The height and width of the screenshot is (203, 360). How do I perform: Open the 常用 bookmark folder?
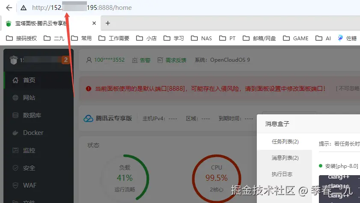pyautogui.click(x=81, y=39)
